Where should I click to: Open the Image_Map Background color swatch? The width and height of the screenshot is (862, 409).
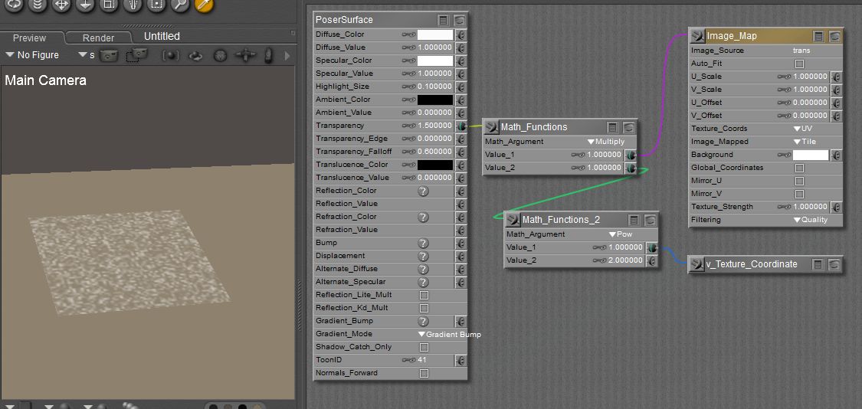[811, 155]
